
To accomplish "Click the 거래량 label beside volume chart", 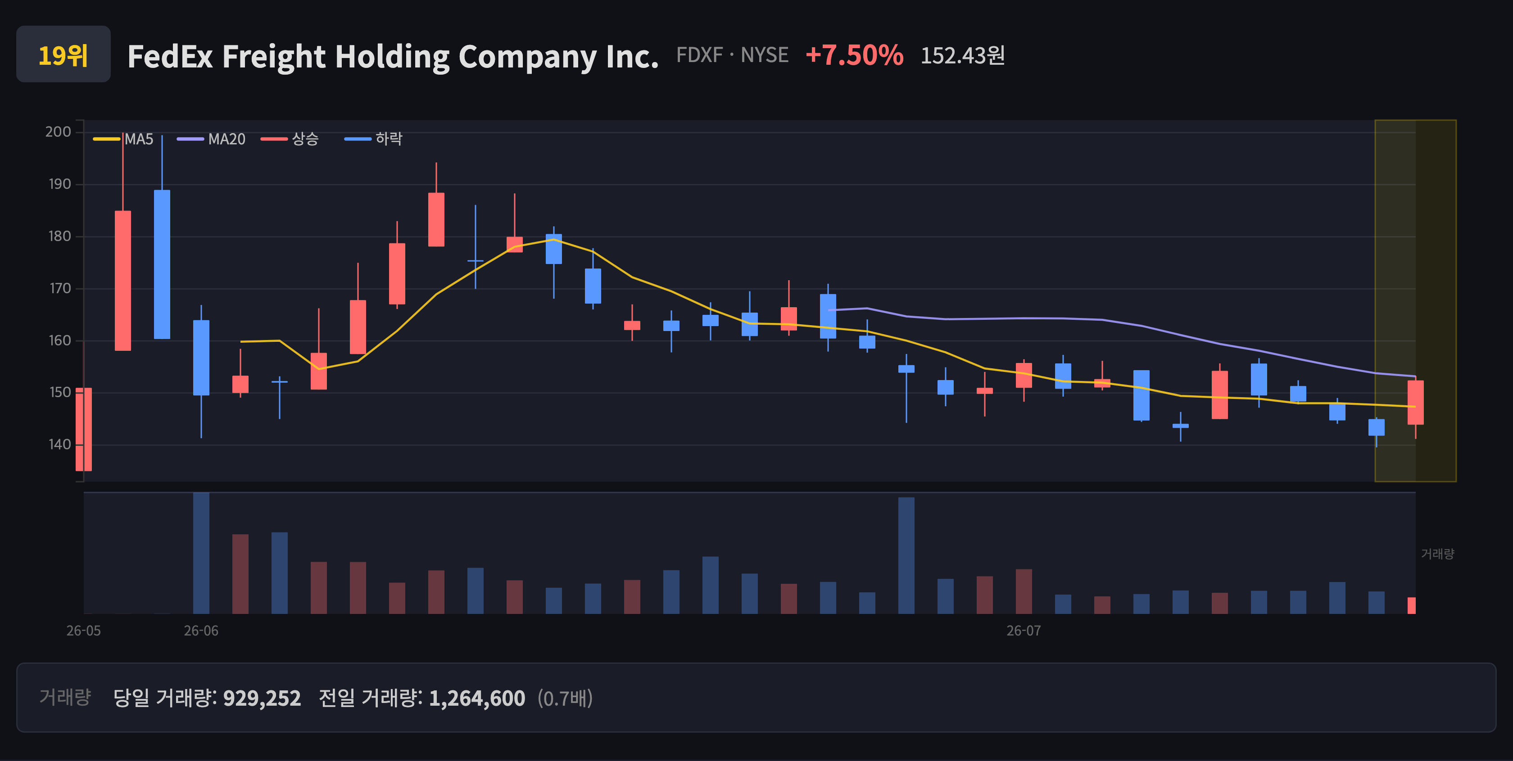I will 1437,554.
